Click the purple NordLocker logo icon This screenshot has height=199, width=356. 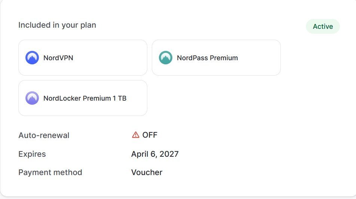coord(32,98)
